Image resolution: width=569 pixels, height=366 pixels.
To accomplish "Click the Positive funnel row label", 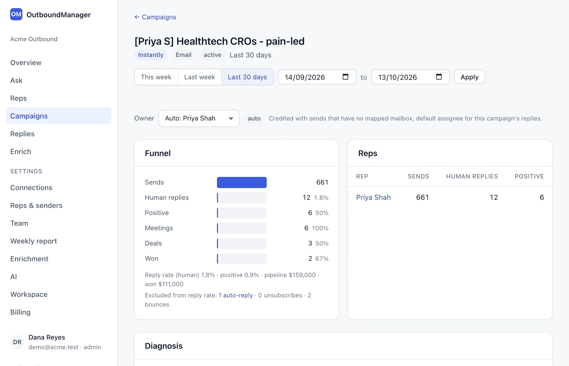I will 157,213.
